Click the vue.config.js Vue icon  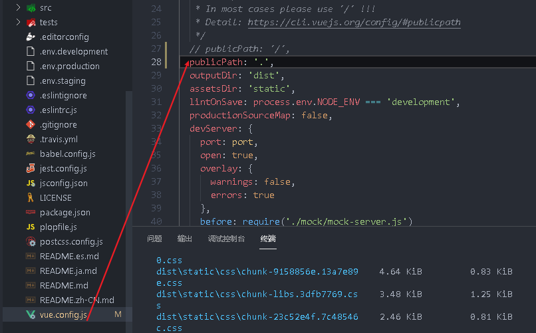coord(31,314)
